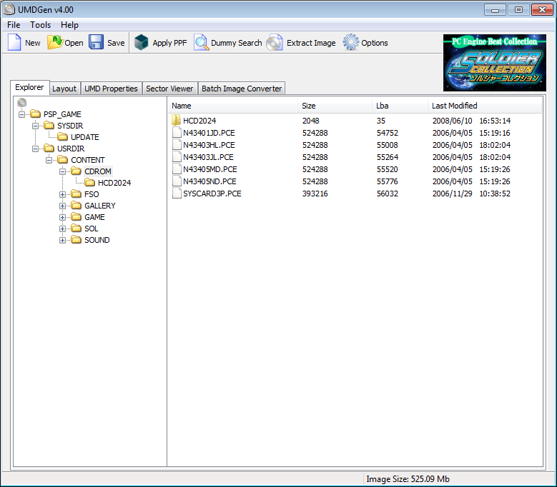This screenshot has height=487, width=557.
Task: Expand the FSO folder node
Action: (63, 194)
